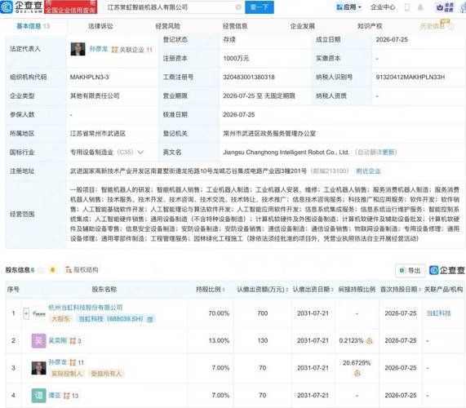Click the info icon beside 股东信息 6
This screenshot has height=408, width=466.
point(41,270)
